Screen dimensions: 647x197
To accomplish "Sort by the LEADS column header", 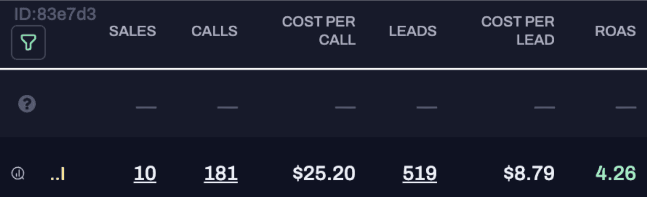I will tap(413, 31).
